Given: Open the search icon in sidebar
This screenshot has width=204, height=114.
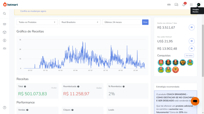Looking at the screenshot, I should pos(5,13).
